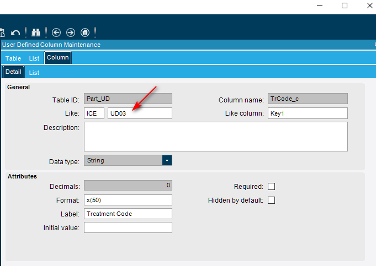This screenshot has height=266, width=376.
Task: Click the partially visible paste icon
Action: tap(2, 32)
